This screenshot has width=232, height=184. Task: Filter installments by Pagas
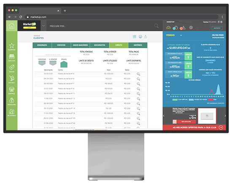point(64,63)
